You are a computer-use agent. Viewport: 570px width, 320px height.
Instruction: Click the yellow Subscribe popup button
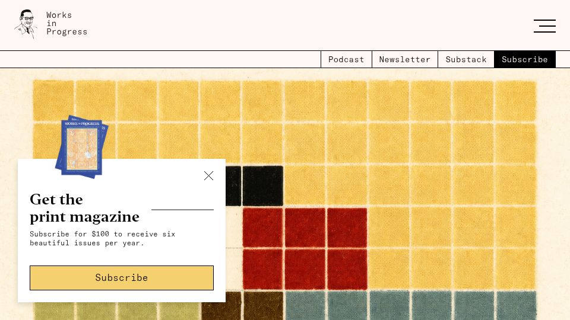coord(122,278)
